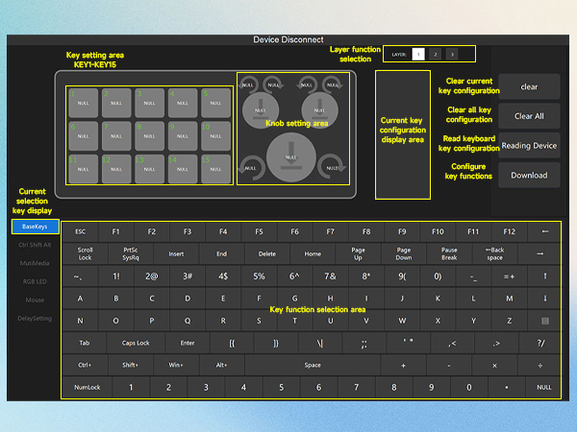The width and height of the screenshot is (577, 432).
Task: Click the top-right small knob press button
Action: 319,110
